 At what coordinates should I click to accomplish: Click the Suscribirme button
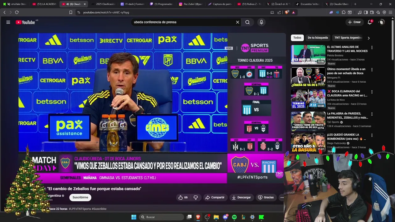(80, 197)
